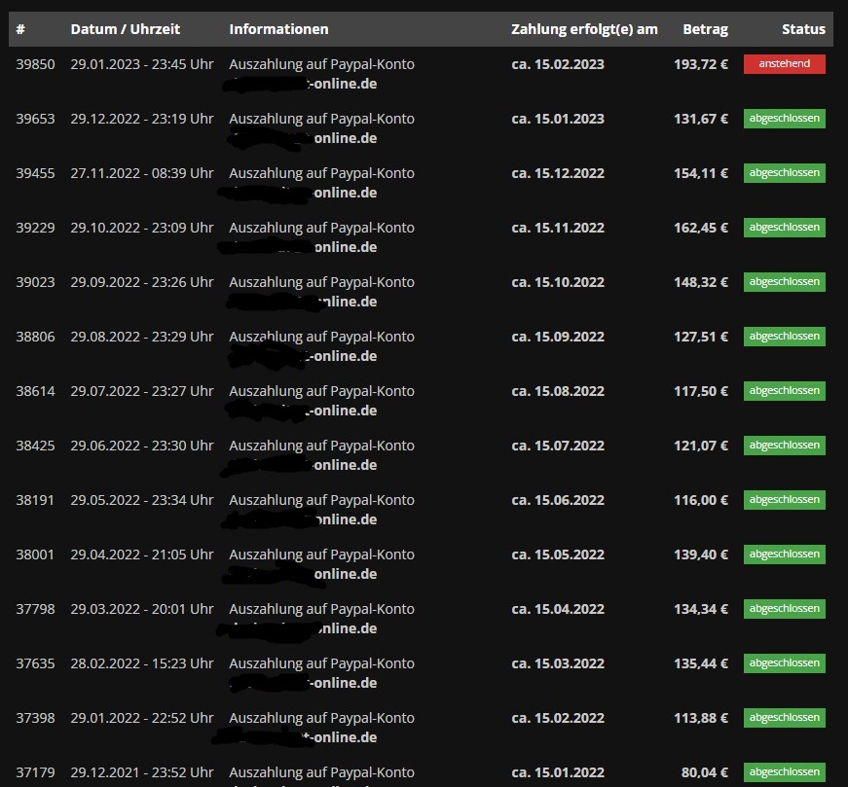Click timestamp '29.12.2021 - 23:52 Uhr'
This screenshot has width=848, height=787.
(x=142, y=773)
